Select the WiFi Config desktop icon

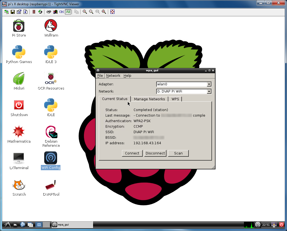(51, 161)
